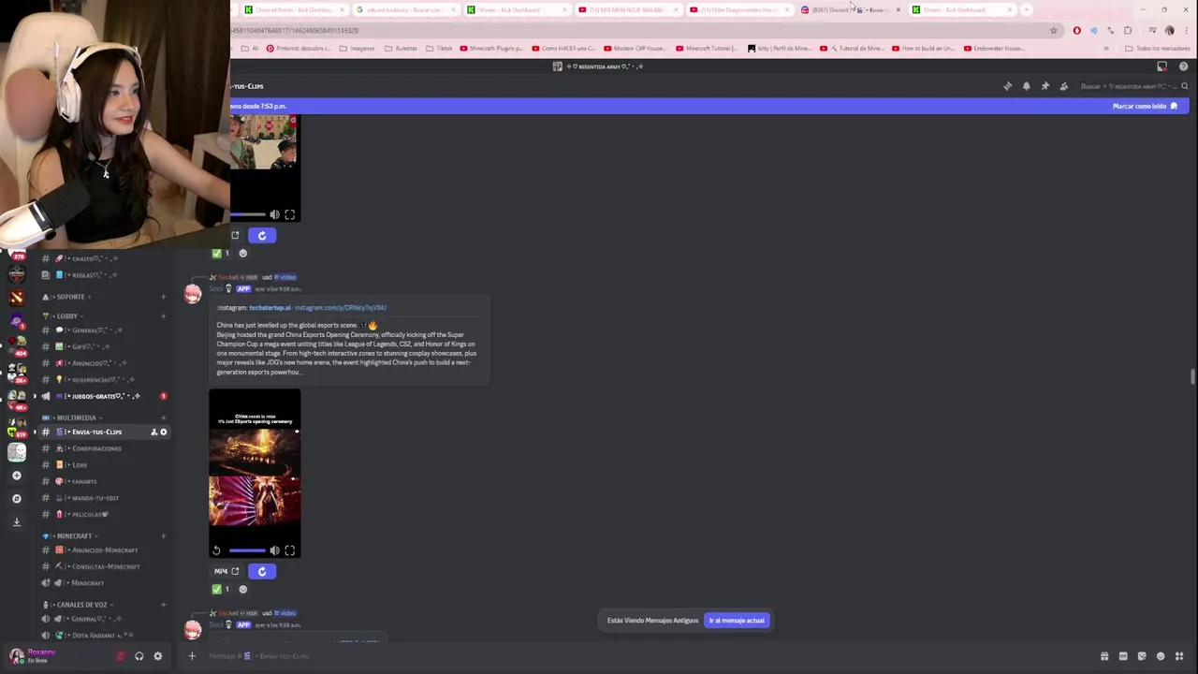Click the upper video progress bar
Image resolution: width=1198 pixels, height=674 pixels.
tap(247, 214)
